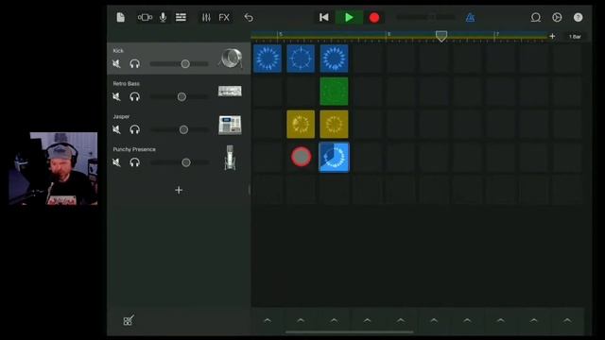Select the Kick track name

[118, 50]
